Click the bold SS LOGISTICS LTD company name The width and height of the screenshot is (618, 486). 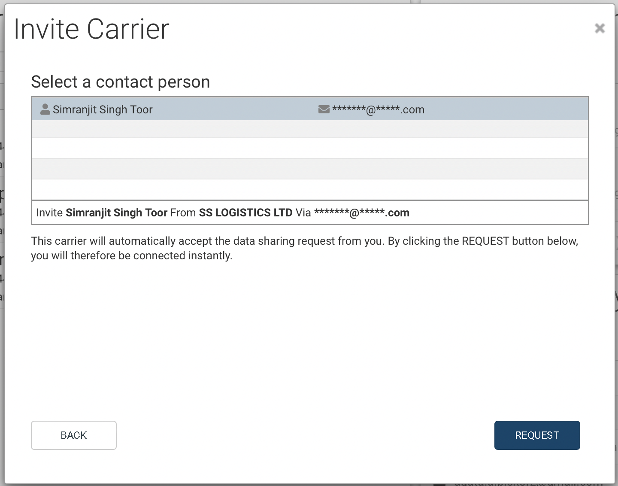[247, 213]
